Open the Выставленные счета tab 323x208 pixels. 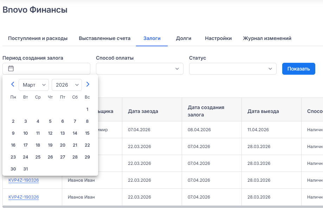tap(105, 38)
